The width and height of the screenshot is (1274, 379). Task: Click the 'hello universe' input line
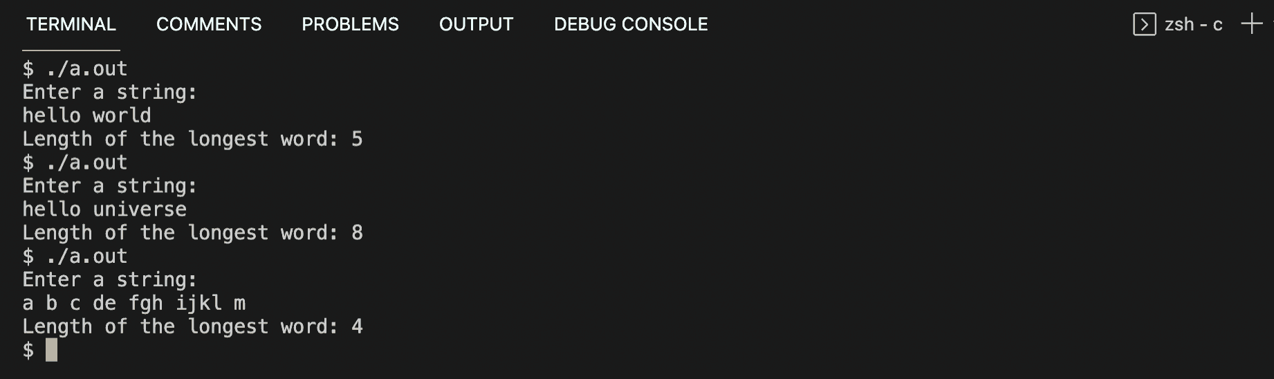pyautogui.click(x=104, y=209)
